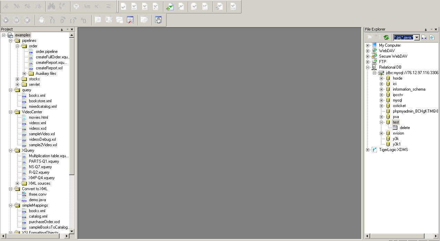Close the Project panel

72,30
